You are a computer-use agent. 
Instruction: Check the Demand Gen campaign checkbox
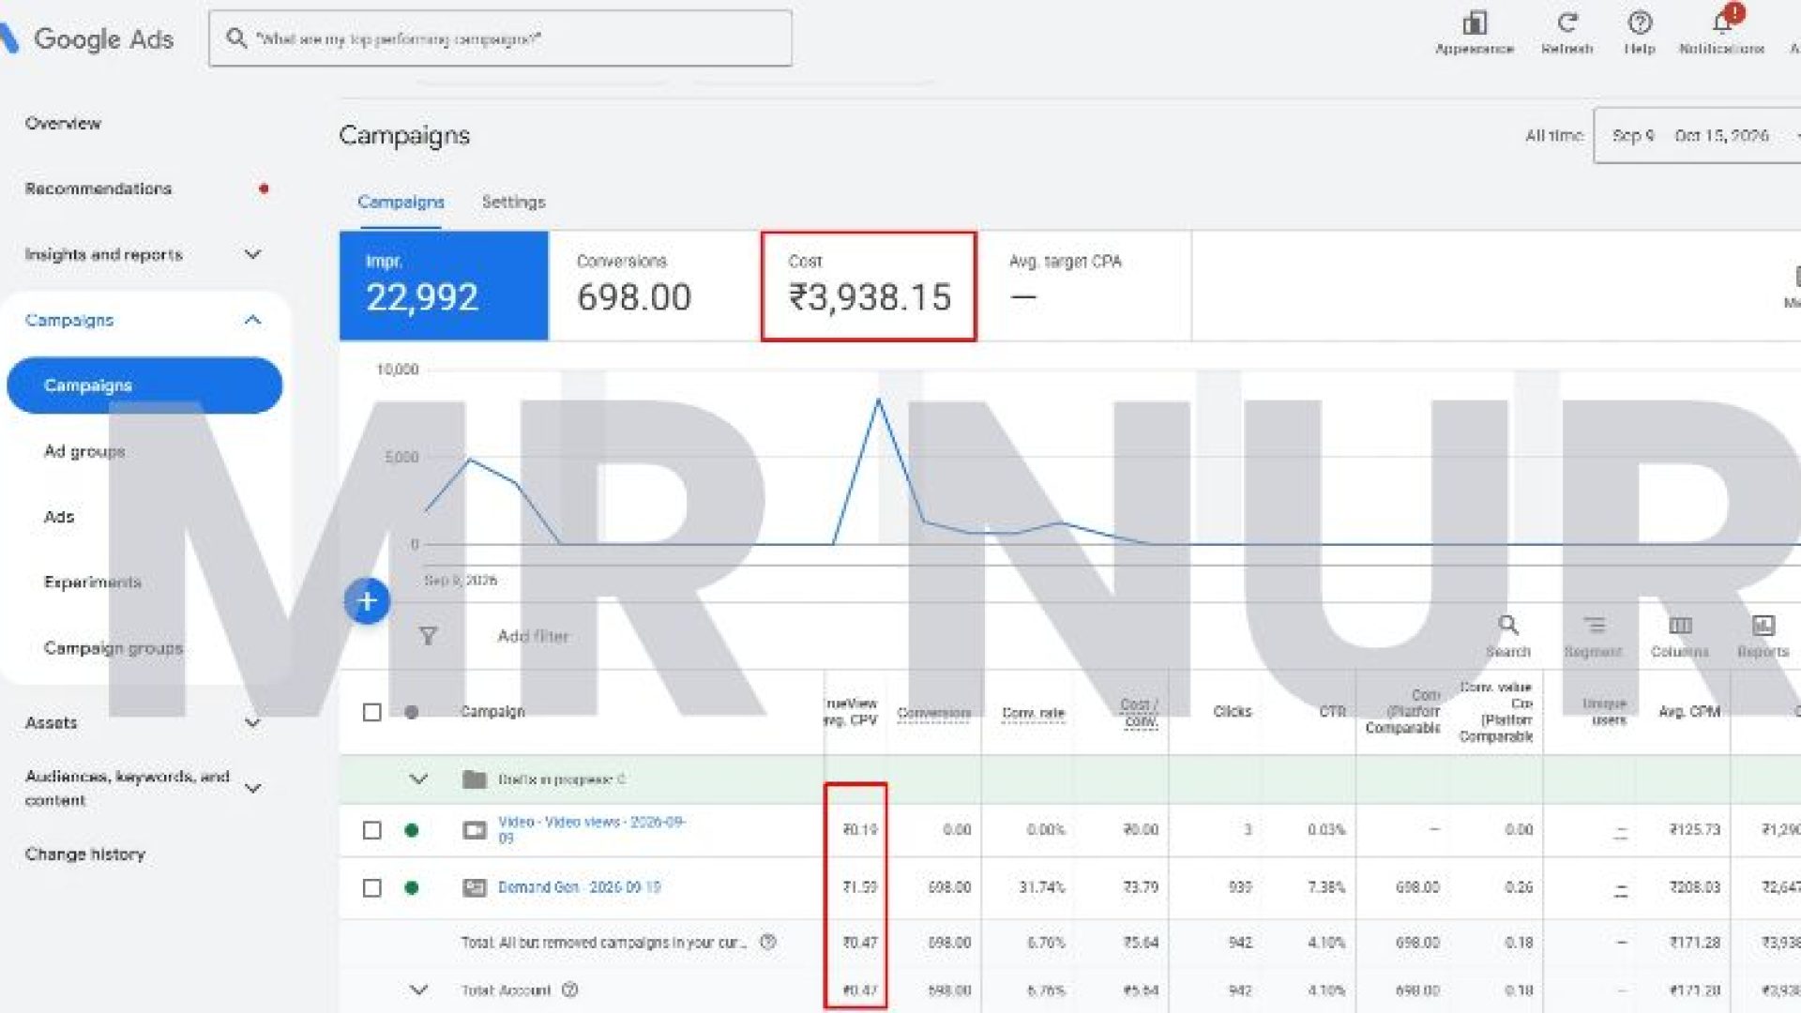(x=371, y=887)
